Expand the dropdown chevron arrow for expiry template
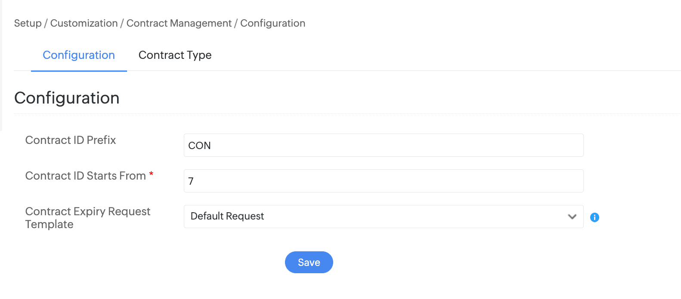This screenshot has height=299, width=681. [x=572, y=217]
